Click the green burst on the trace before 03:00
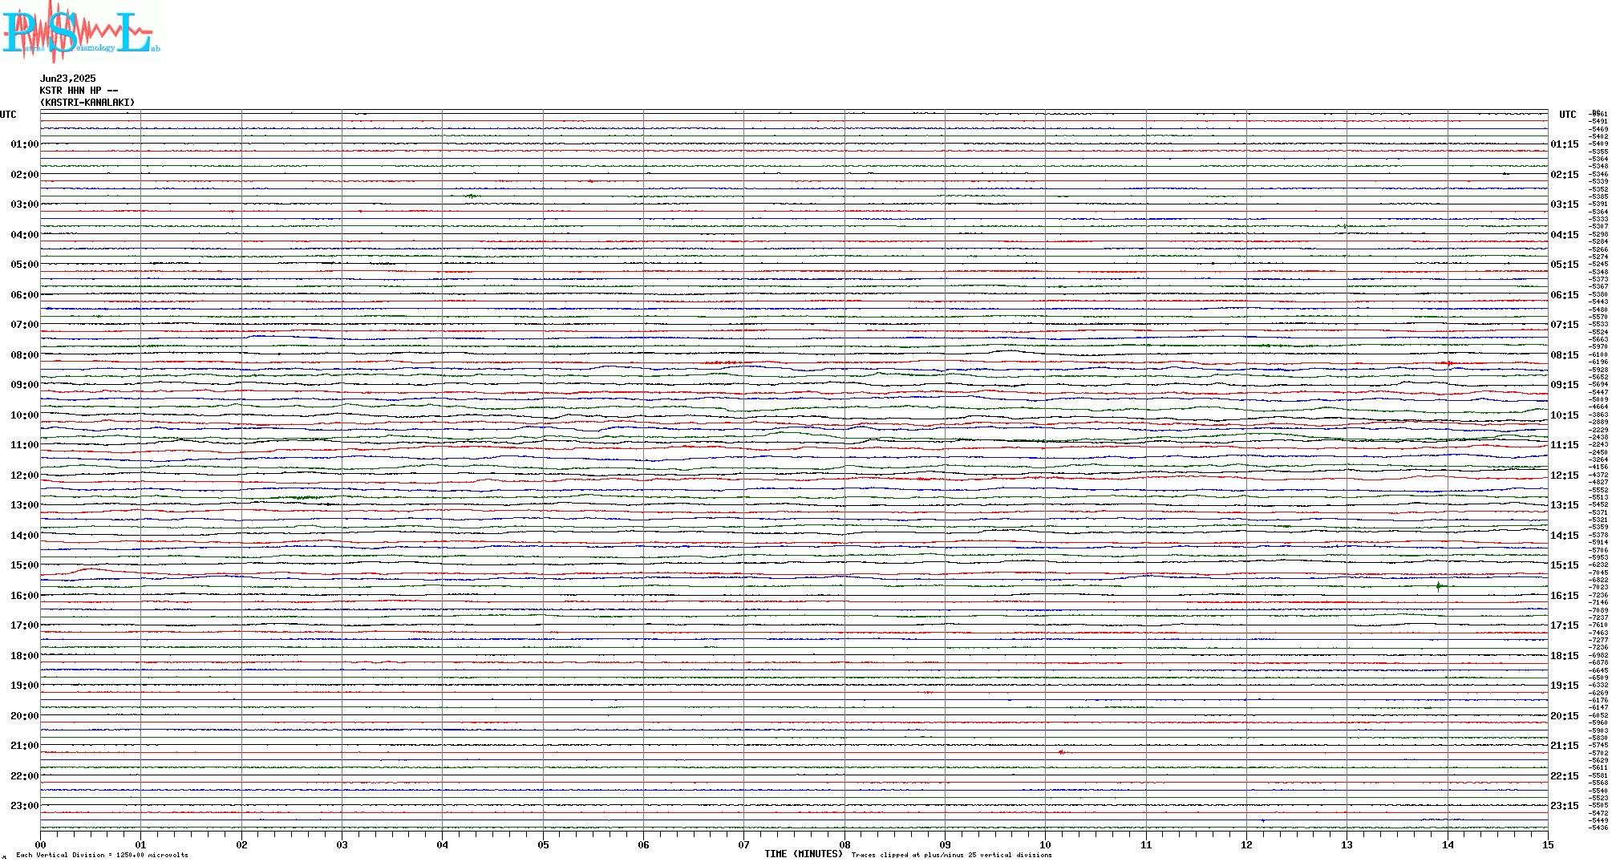1612x866 pixels. click(x=471, y=196)
